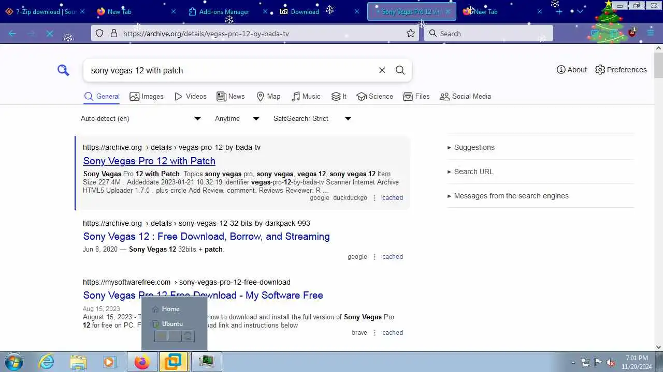Image resolution: width=663 pixels, height=372 pixels.
Task: Open Sony Vegas 12 Free Download, Borrow result
Action: pos(206,236)
